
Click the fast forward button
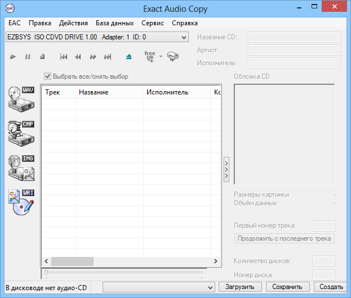pyautogui.click(x=93, y=57)
